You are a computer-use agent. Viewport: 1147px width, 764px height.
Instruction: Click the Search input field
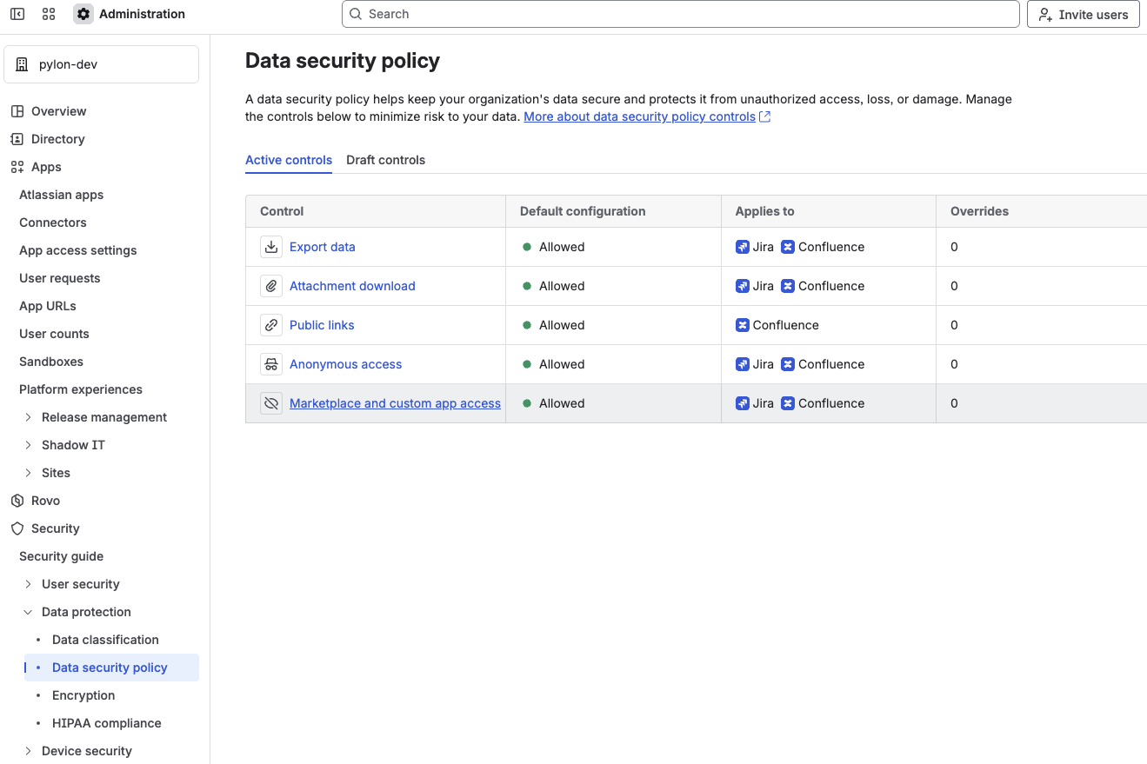[680, 14]
